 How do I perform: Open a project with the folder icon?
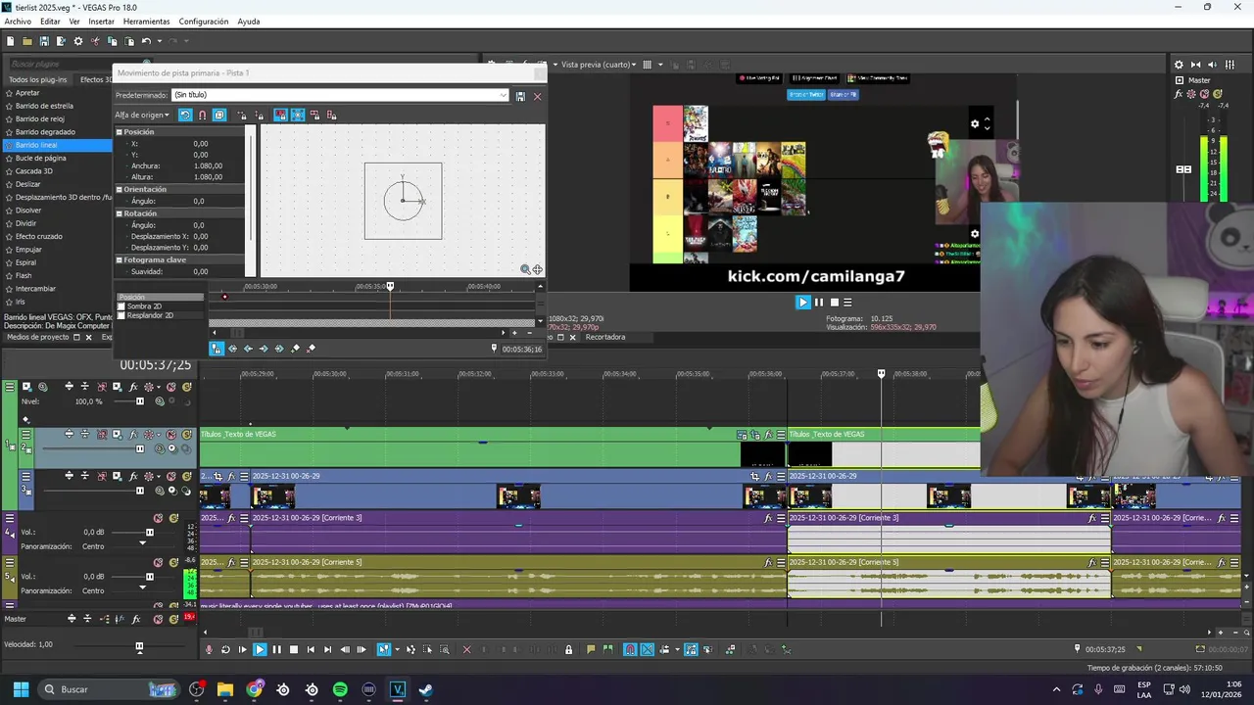click(27, 41)
